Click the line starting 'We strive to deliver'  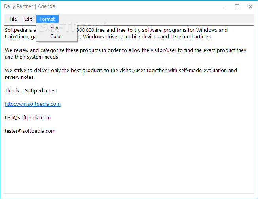pyautogui.click(x=121, y=71)
